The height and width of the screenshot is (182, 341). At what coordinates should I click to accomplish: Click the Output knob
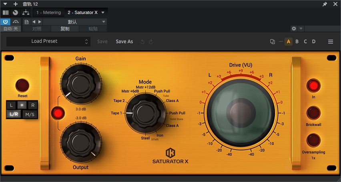pos(81,142)
